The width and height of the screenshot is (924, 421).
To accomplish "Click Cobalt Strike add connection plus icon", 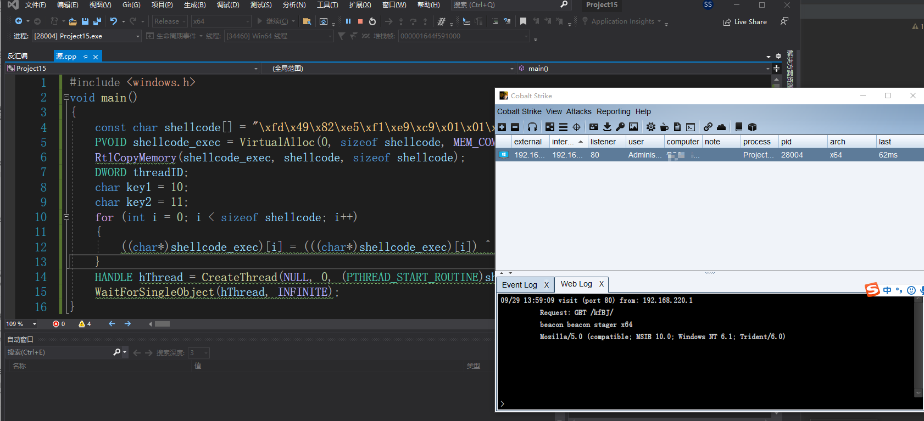I will pyautogui.click(x=502, y=127).
